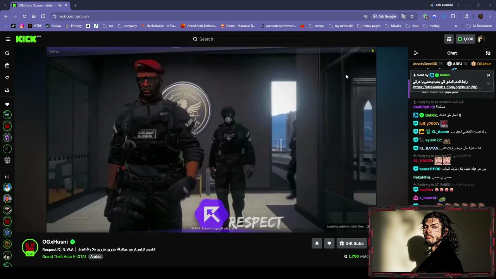Open the Extensions puzzle icon
Screen dimensions: 496x279
tap(453, 16)
